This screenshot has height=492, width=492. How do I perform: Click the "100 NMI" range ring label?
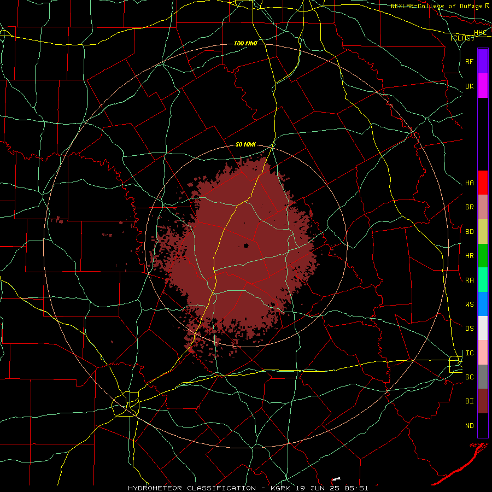(x=245, y=43)
